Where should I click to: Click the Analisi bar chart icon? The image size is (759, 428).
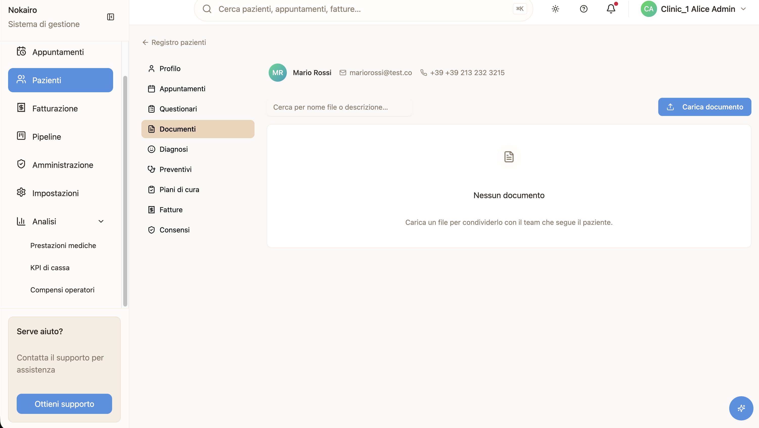coord(21,222)
